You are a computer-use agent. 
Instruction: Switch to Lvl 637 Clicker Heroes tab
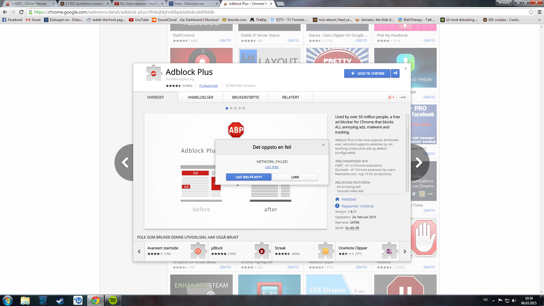coord(30,4)
